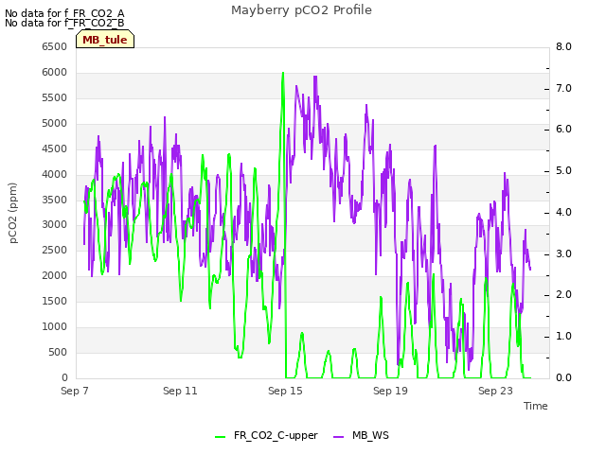Screen dimensions: 606x454
Task: Click the pCO2 (ppm) axis label
Action: point(13,213)
